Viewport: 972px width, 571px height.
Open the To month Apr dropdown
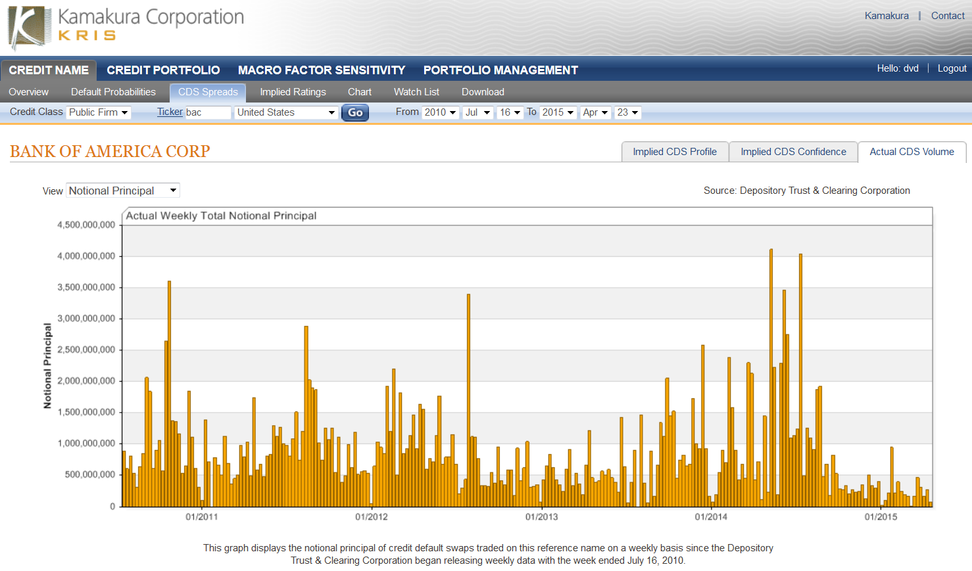(595, 112)
